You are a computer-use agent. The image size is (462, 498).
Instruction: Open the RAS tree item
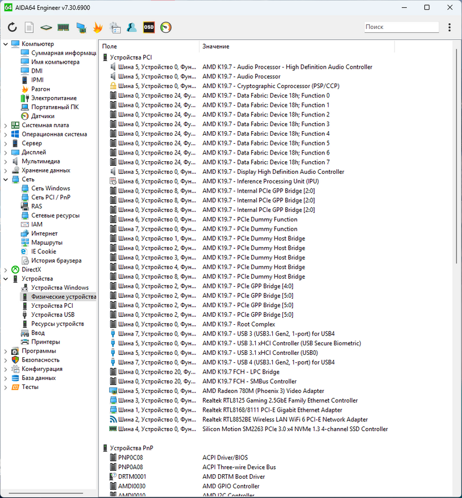pos(31,207)
